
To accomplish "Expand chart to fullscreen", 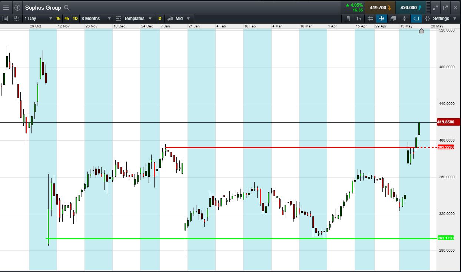I will (x=435, y=7).
